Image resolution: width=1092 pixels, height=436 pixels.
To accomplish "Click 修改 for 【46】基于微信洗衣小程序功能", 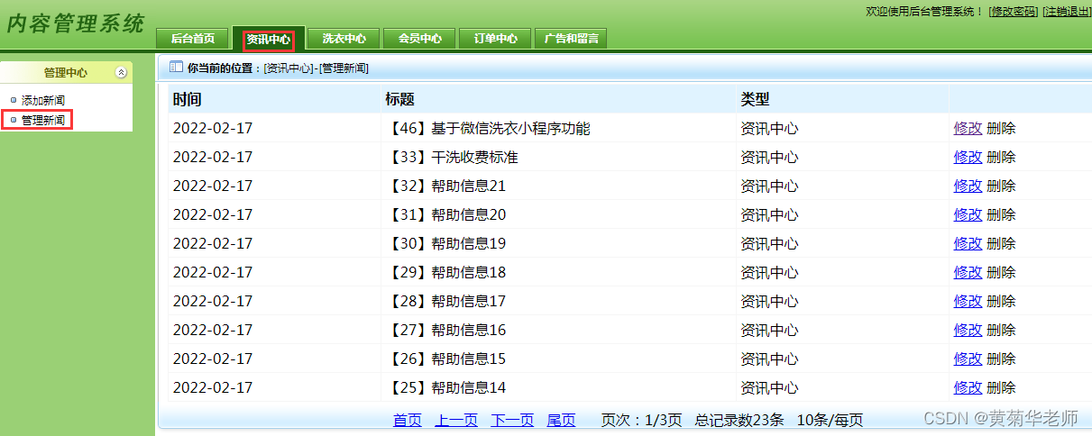I will tap(968, 128).
